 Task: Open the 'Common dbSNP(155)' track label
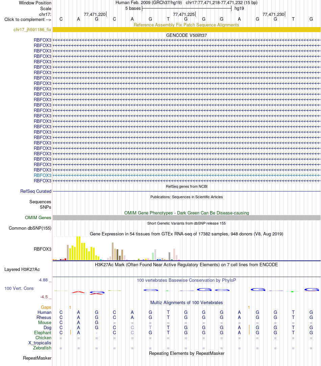point(30,228)
